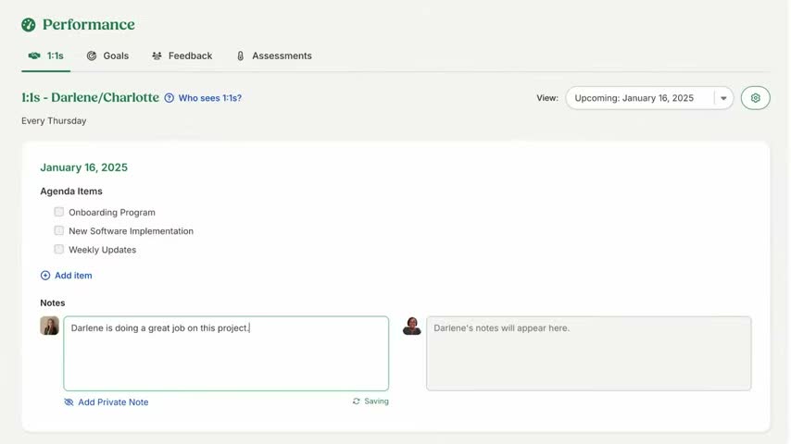Open the View date dropdown
Viewport: 791px width, 444px height.
[x=649, y=98]
